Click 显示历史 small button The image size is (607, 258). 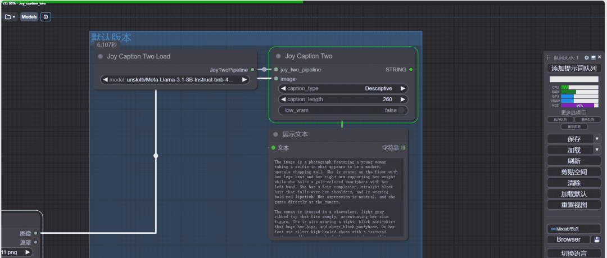coord(574,126)
